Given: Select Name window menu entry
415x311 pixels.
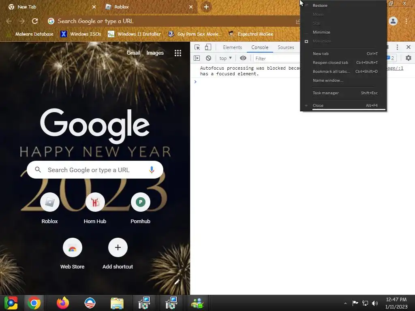Looking at the screenshot, I should coord(343,81).
